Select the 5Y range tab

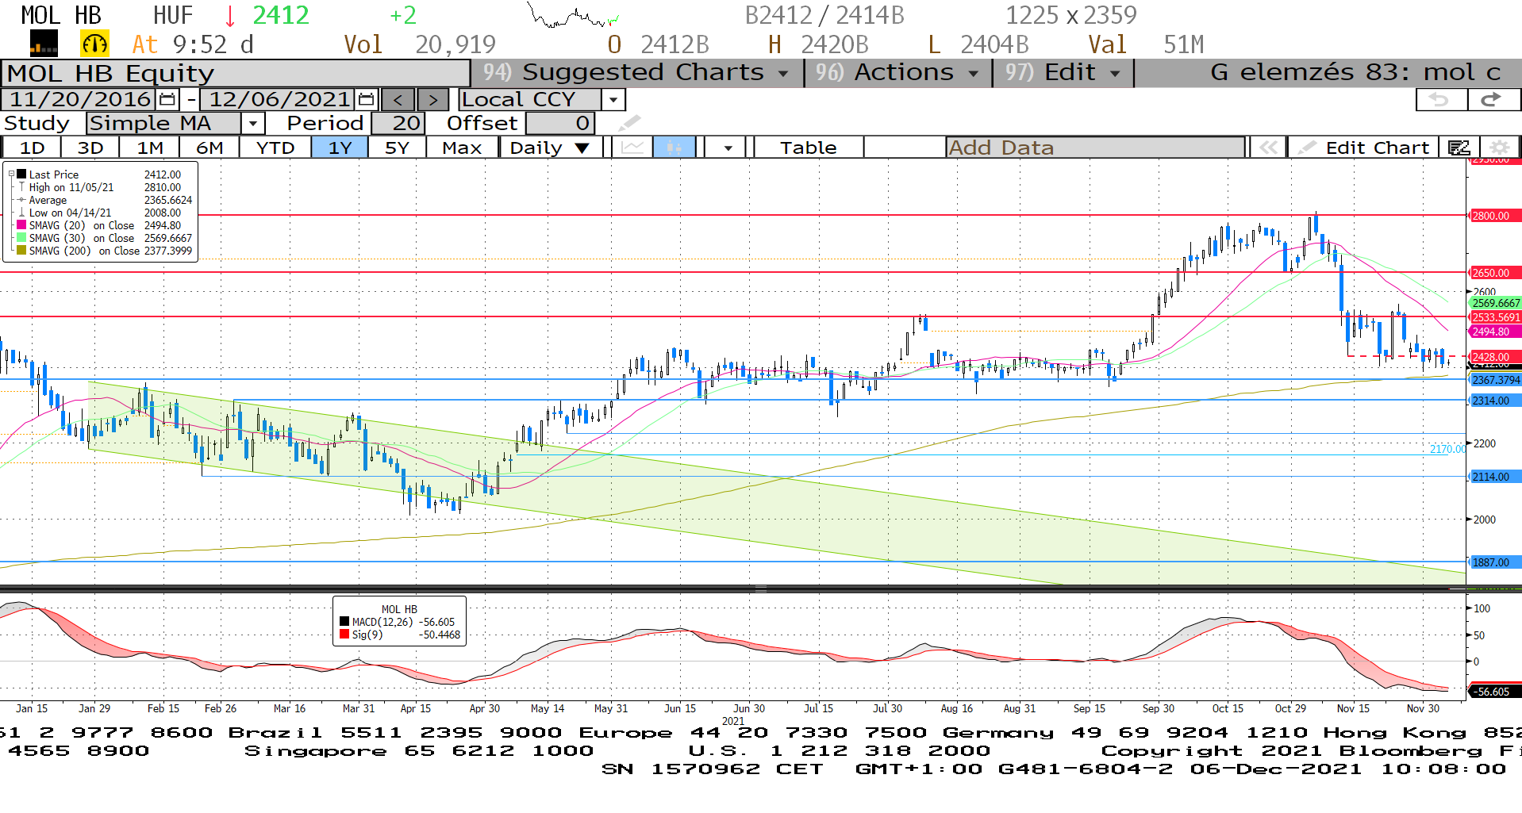point(397,148)
